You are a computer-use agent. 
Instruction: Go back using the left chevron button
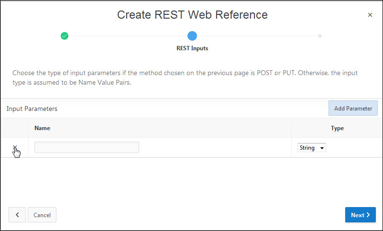[17, 215]
